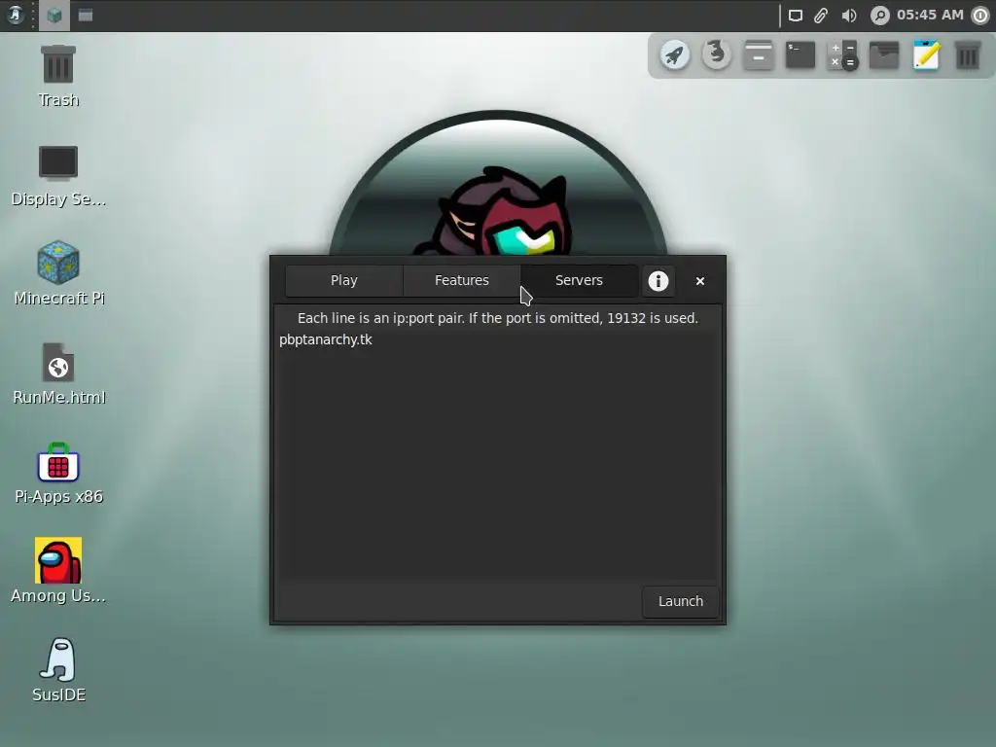The width and height of the screenshot is (996, 747).
Task: Switch to the Features tab
Action: [462, 281]
